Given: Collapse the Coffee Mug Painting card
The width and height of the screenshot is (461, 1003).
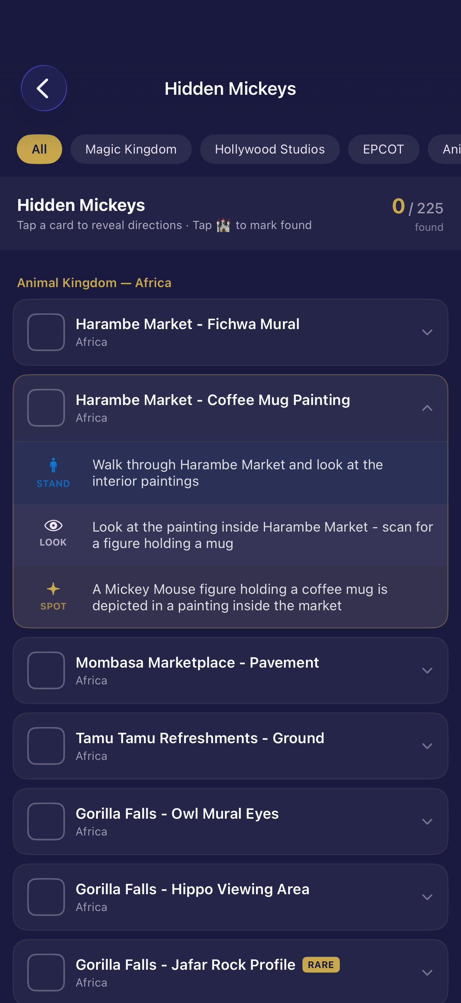Looking at the screenshot, I should (427, 408).
